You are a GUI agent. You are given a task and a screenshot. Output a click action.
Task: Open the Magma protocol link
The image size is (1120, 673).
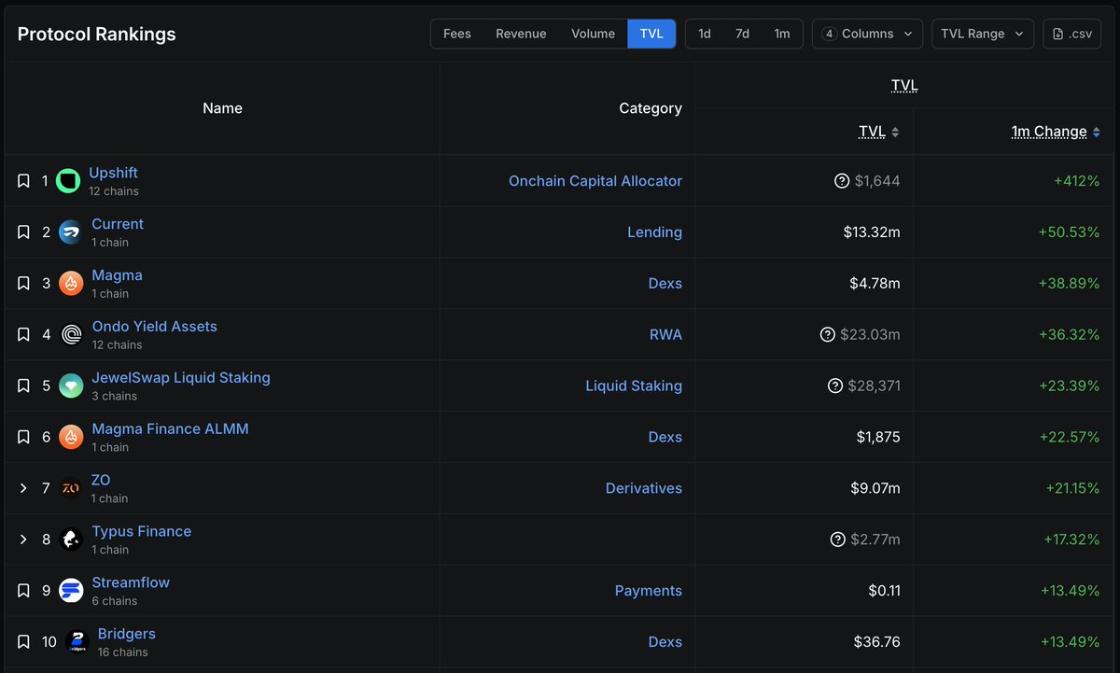(117, 275)
